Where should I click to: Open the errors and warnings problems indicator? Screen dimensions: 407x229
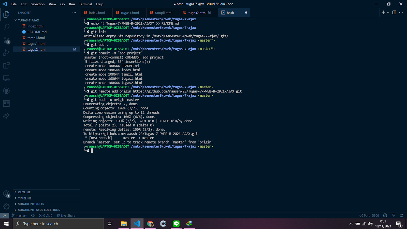[46, 216]
